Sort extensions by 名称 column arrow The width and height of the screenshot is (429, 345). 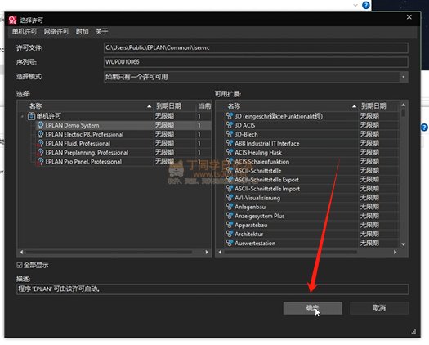click(x=354, y=106)
